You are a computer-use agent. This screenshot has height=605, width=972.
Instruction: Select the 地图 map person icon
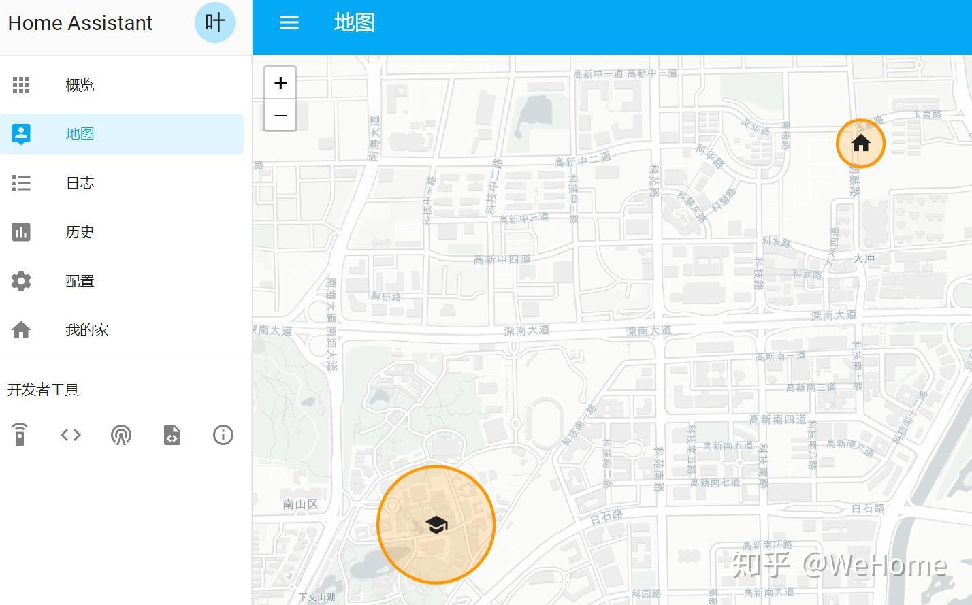[x=21, y=133]
